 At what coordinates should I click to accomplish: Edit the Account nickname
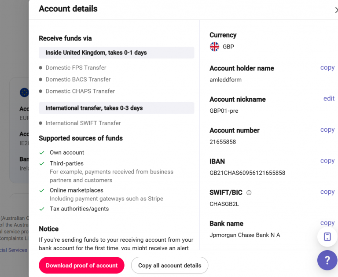coord(329,99)
